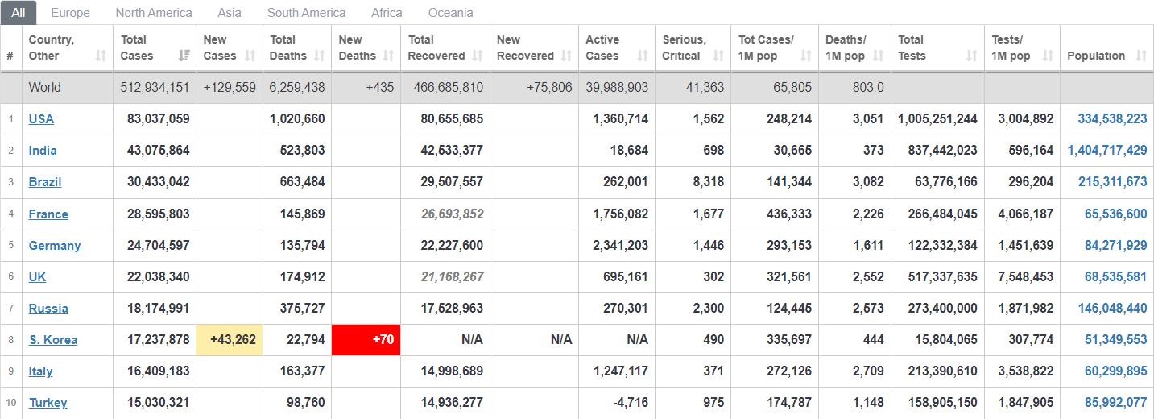Sort by Total Recovered arrows icon
1154x419 pixels.
coord(478,56)
